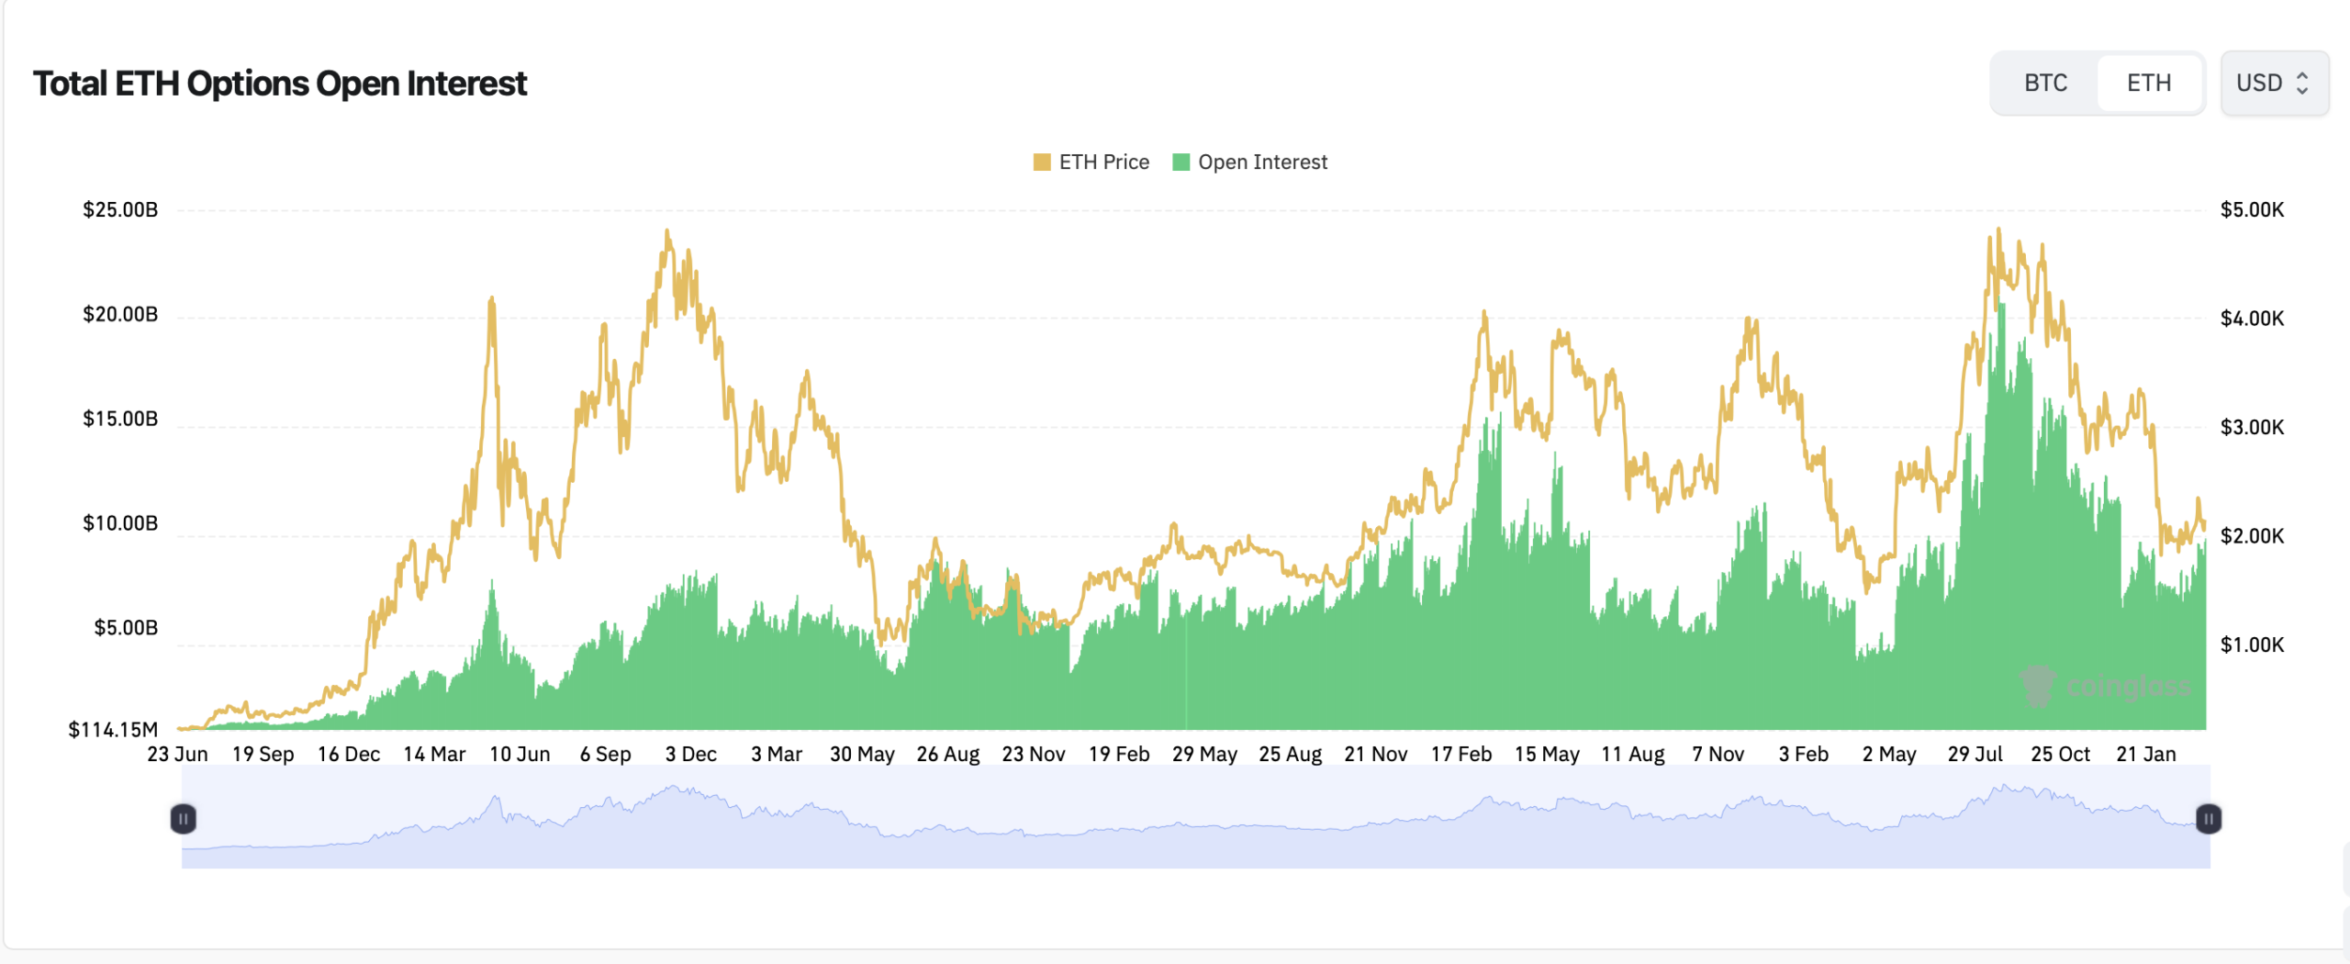Viewport: 2350px width, 964px height.
Task: Click the yellow ETH Price legend icon
Action: 1042,162
